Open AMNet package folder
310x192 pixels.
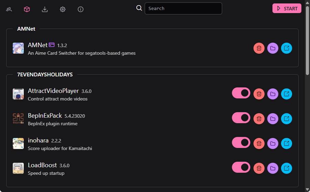point(273,48)
